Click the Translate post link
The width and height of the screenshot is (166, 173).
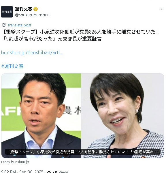pyautogui.click(x=19, y=25)
